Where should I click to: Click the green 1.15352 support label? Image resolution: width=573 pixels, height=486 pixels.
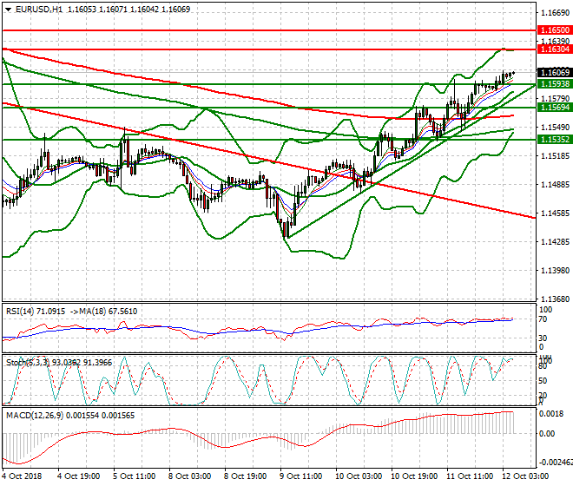[555, 139]
